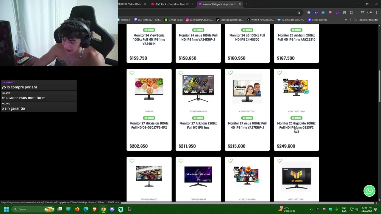
Task: Open Tu actividad en Mercado bookmark
Action: pyautogui.click(x=291, y=20)
